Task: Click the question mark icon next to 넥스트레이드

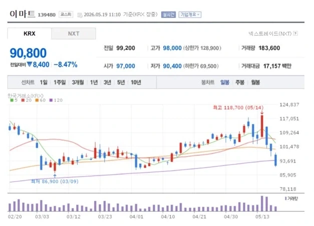Action: 295,33
